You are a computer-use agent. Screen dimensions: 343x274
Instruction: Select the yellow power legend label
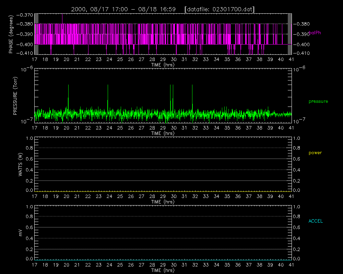[x=315, y=153]
